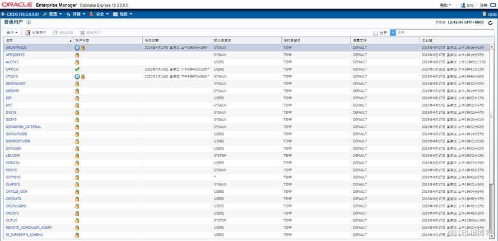Click the table scrollbar up arrow
Viewport: 498px width, 241px height.
[x=492, y=47]
